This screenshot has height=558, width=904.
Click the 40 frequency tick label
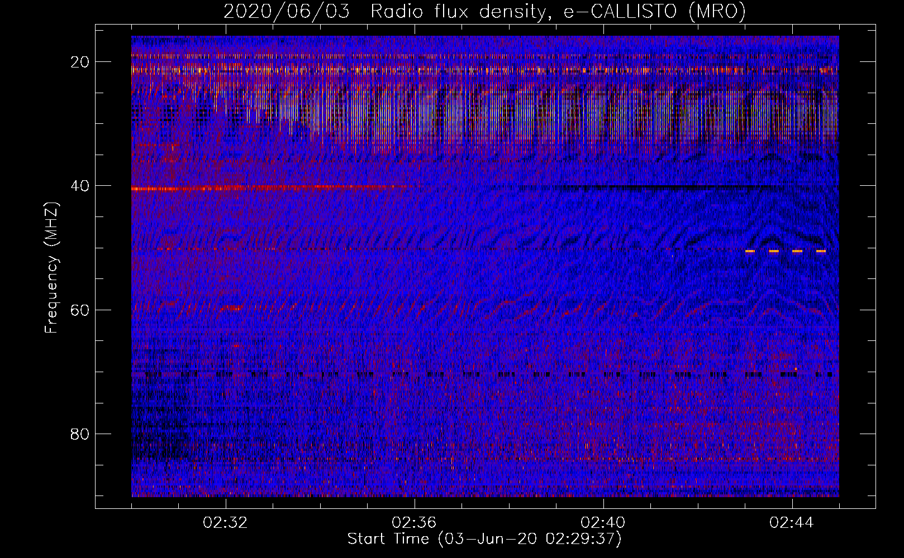80,186
